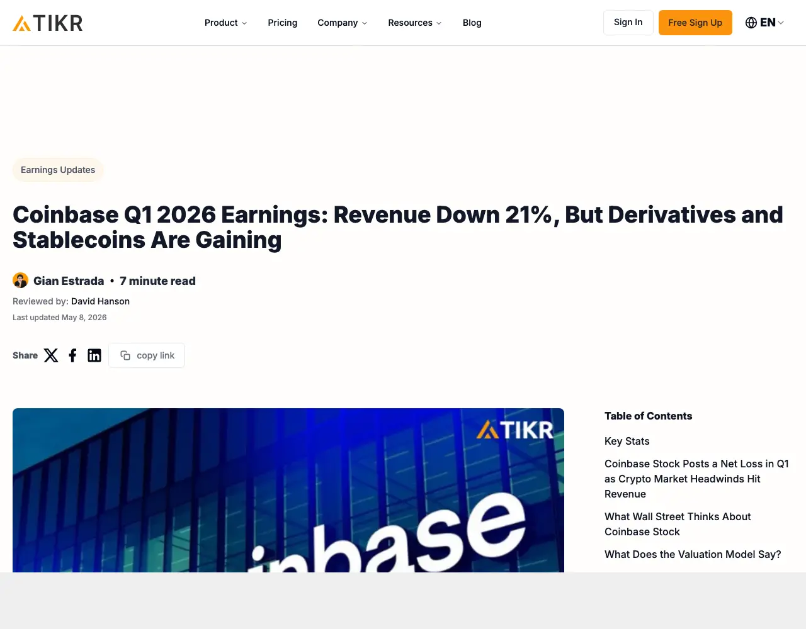
Task: Click Gian Estrada's author avatar
Action: coord(21,281)
